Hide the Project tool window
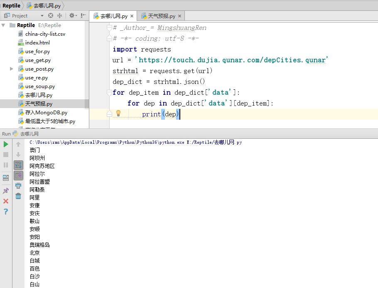The width and height of the screenshot is (378, 288). [83, 15]
